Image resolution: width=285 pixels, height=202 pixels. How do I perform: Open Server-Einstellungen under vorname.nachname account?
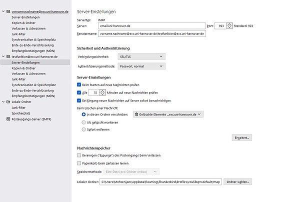point(25,17)
